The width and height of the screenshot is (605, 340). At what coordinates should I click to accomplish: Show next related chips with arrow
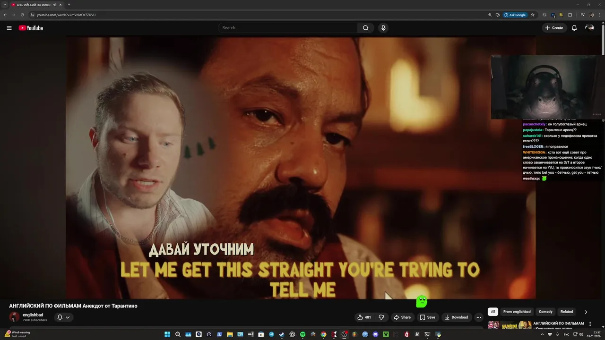[x=586, y=312]
